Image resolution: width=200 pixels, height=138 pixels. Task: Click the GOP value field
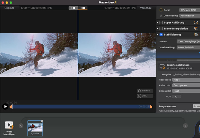(177, 96)
